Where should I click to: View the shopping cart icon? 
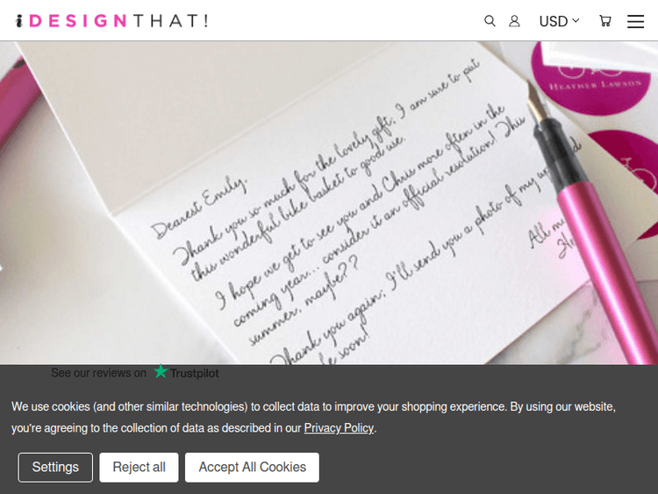(x=604, y=21)
